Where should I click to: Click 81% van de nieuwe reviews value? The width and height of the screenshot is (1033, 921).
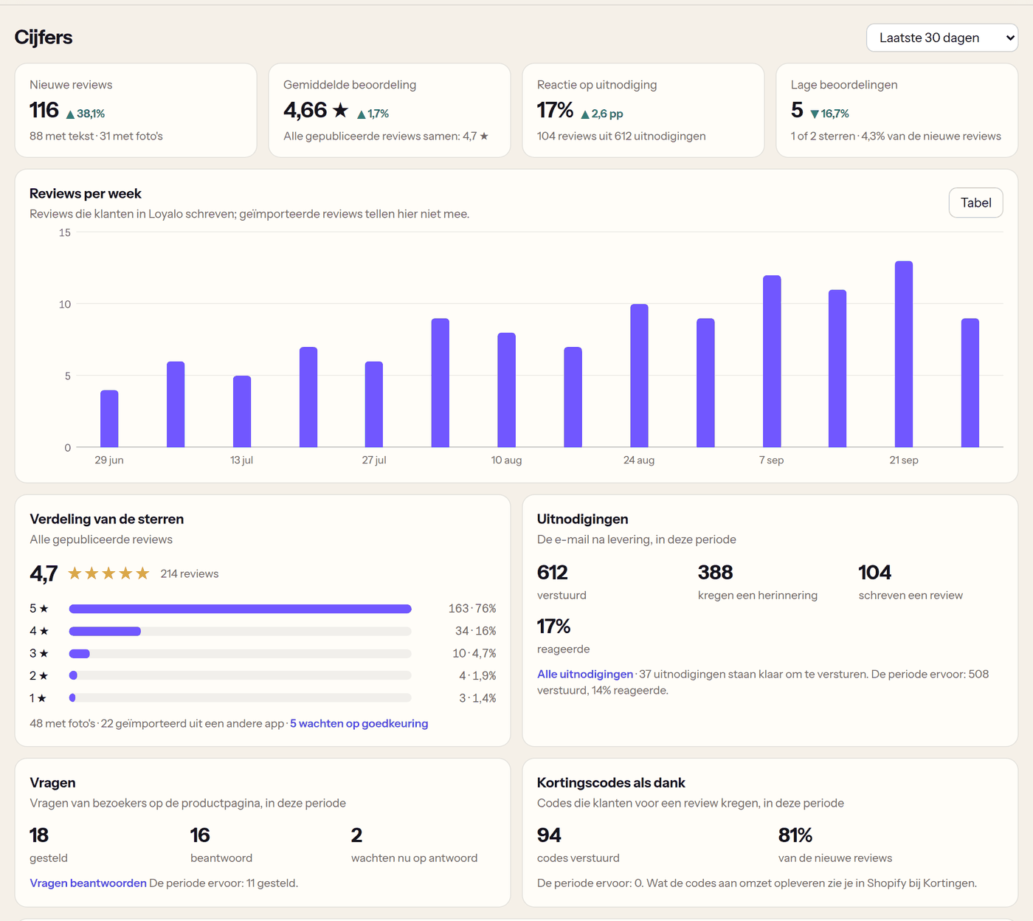pos(795,835)
